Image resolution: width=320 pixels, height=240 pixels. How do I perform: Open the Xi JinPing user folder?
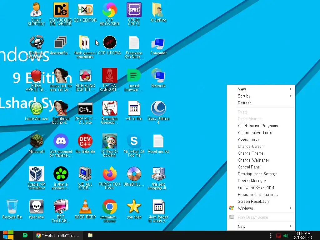pos(158,12)
